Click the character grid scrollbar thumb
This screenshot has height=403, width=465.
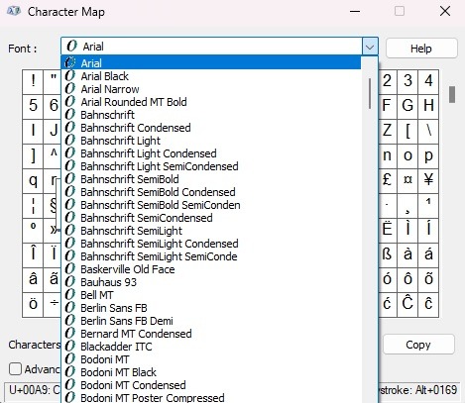452,94
